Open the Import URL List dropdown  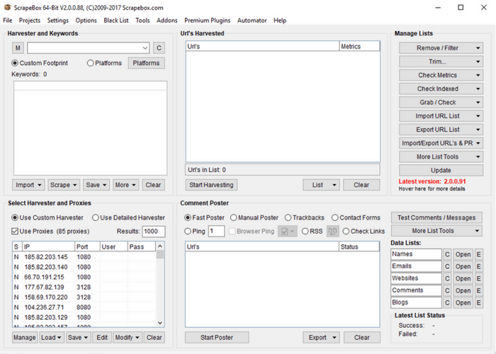[441, 116]
